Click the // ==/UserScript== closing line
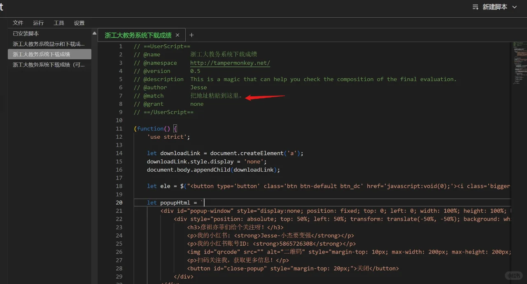This screenshot has height=284, width=527. [163, 112]
